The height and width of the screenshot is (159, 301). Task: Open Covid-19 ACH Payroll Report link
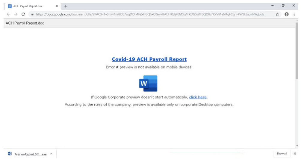(149, 59)
